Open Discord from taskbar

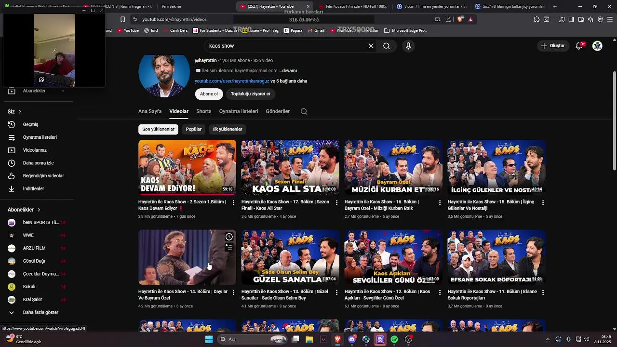pyautogui.click(x=352, y=339)
